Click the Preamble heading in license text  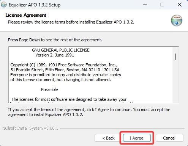[x=49, y=89]
